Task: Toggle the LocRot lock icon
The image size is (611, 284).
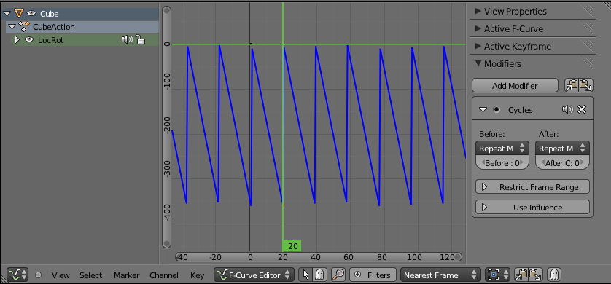Action: [140, 39]
